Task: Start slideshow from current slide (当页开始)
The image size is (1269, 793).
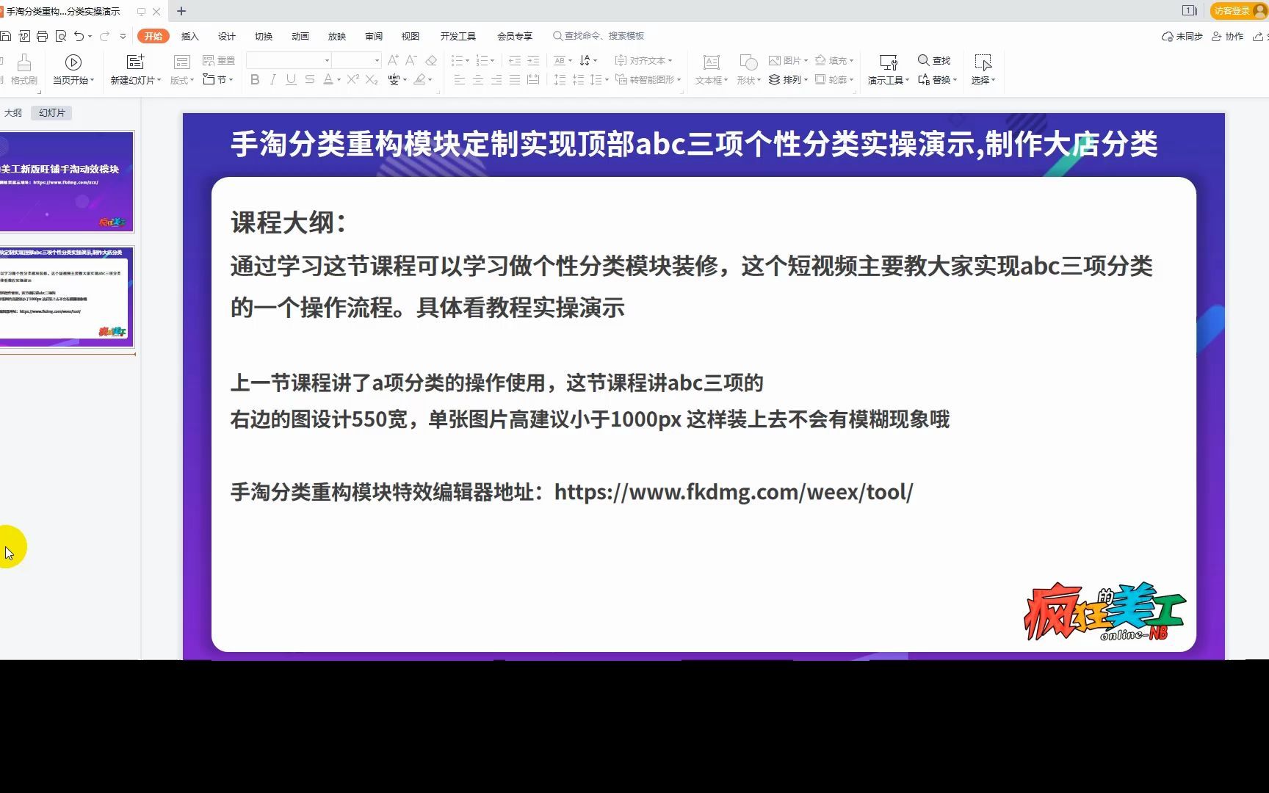Action: point(73,70)
